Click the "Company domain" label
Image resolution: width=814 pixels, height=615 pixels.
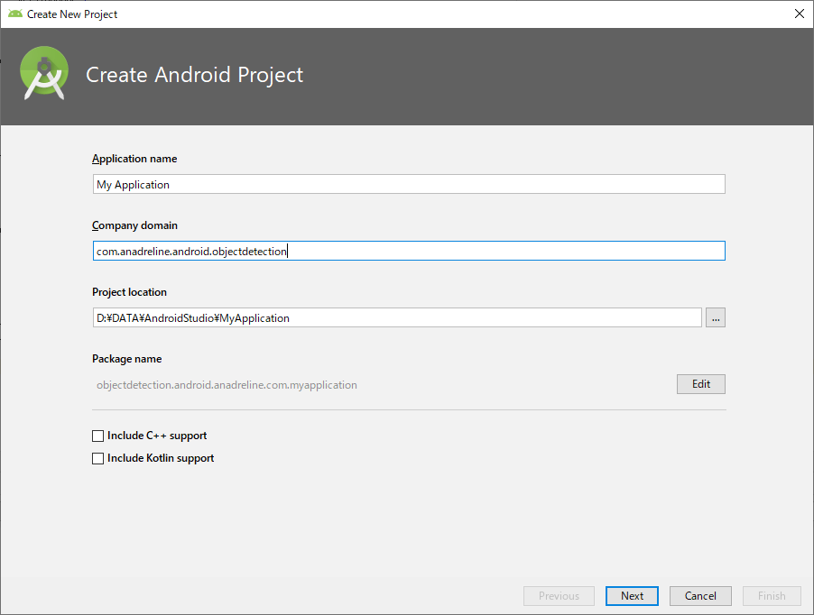(134, 225)
